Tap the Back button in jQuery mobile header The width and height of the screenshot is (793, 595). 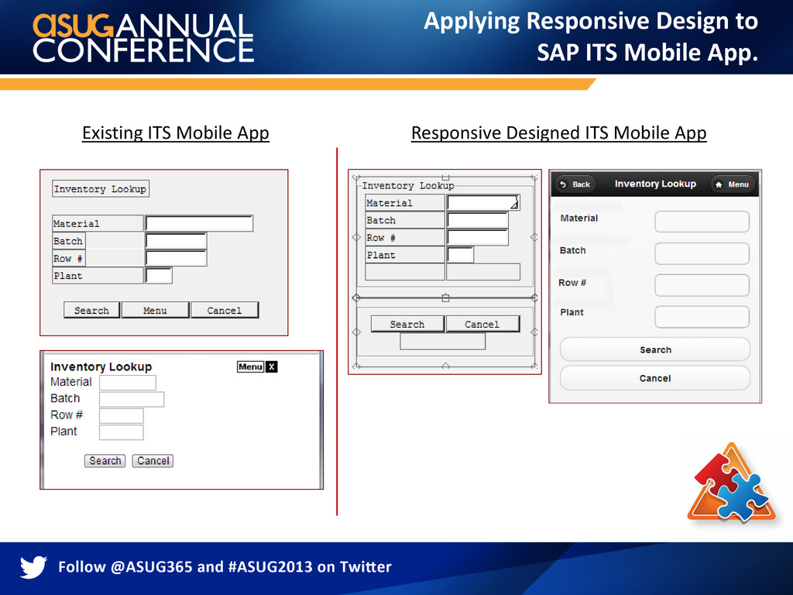tap(575, 184)
